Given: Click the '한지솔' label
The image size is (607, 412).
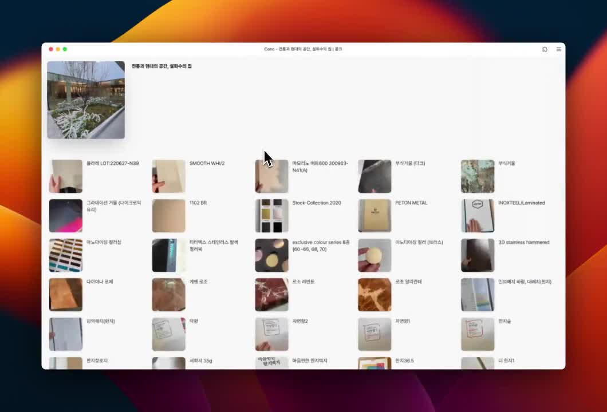Looking at the screenshot, I should 504,321.
